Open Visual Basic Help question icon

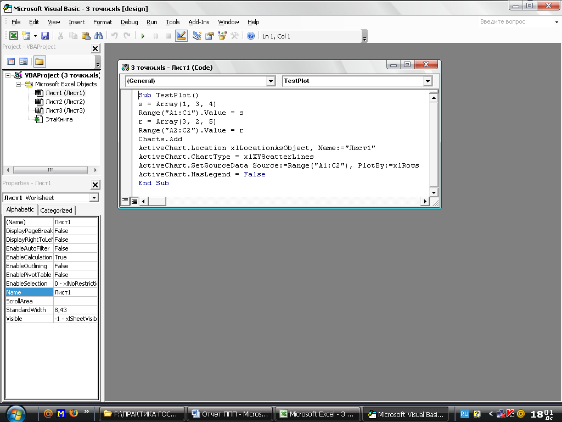click(x=251, y=36)
